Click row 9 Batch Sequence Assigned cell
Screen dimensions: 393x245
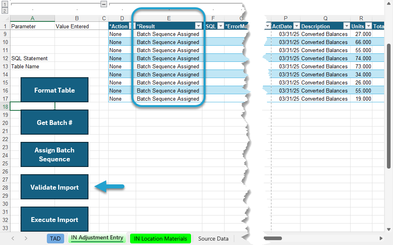[169, 34]
